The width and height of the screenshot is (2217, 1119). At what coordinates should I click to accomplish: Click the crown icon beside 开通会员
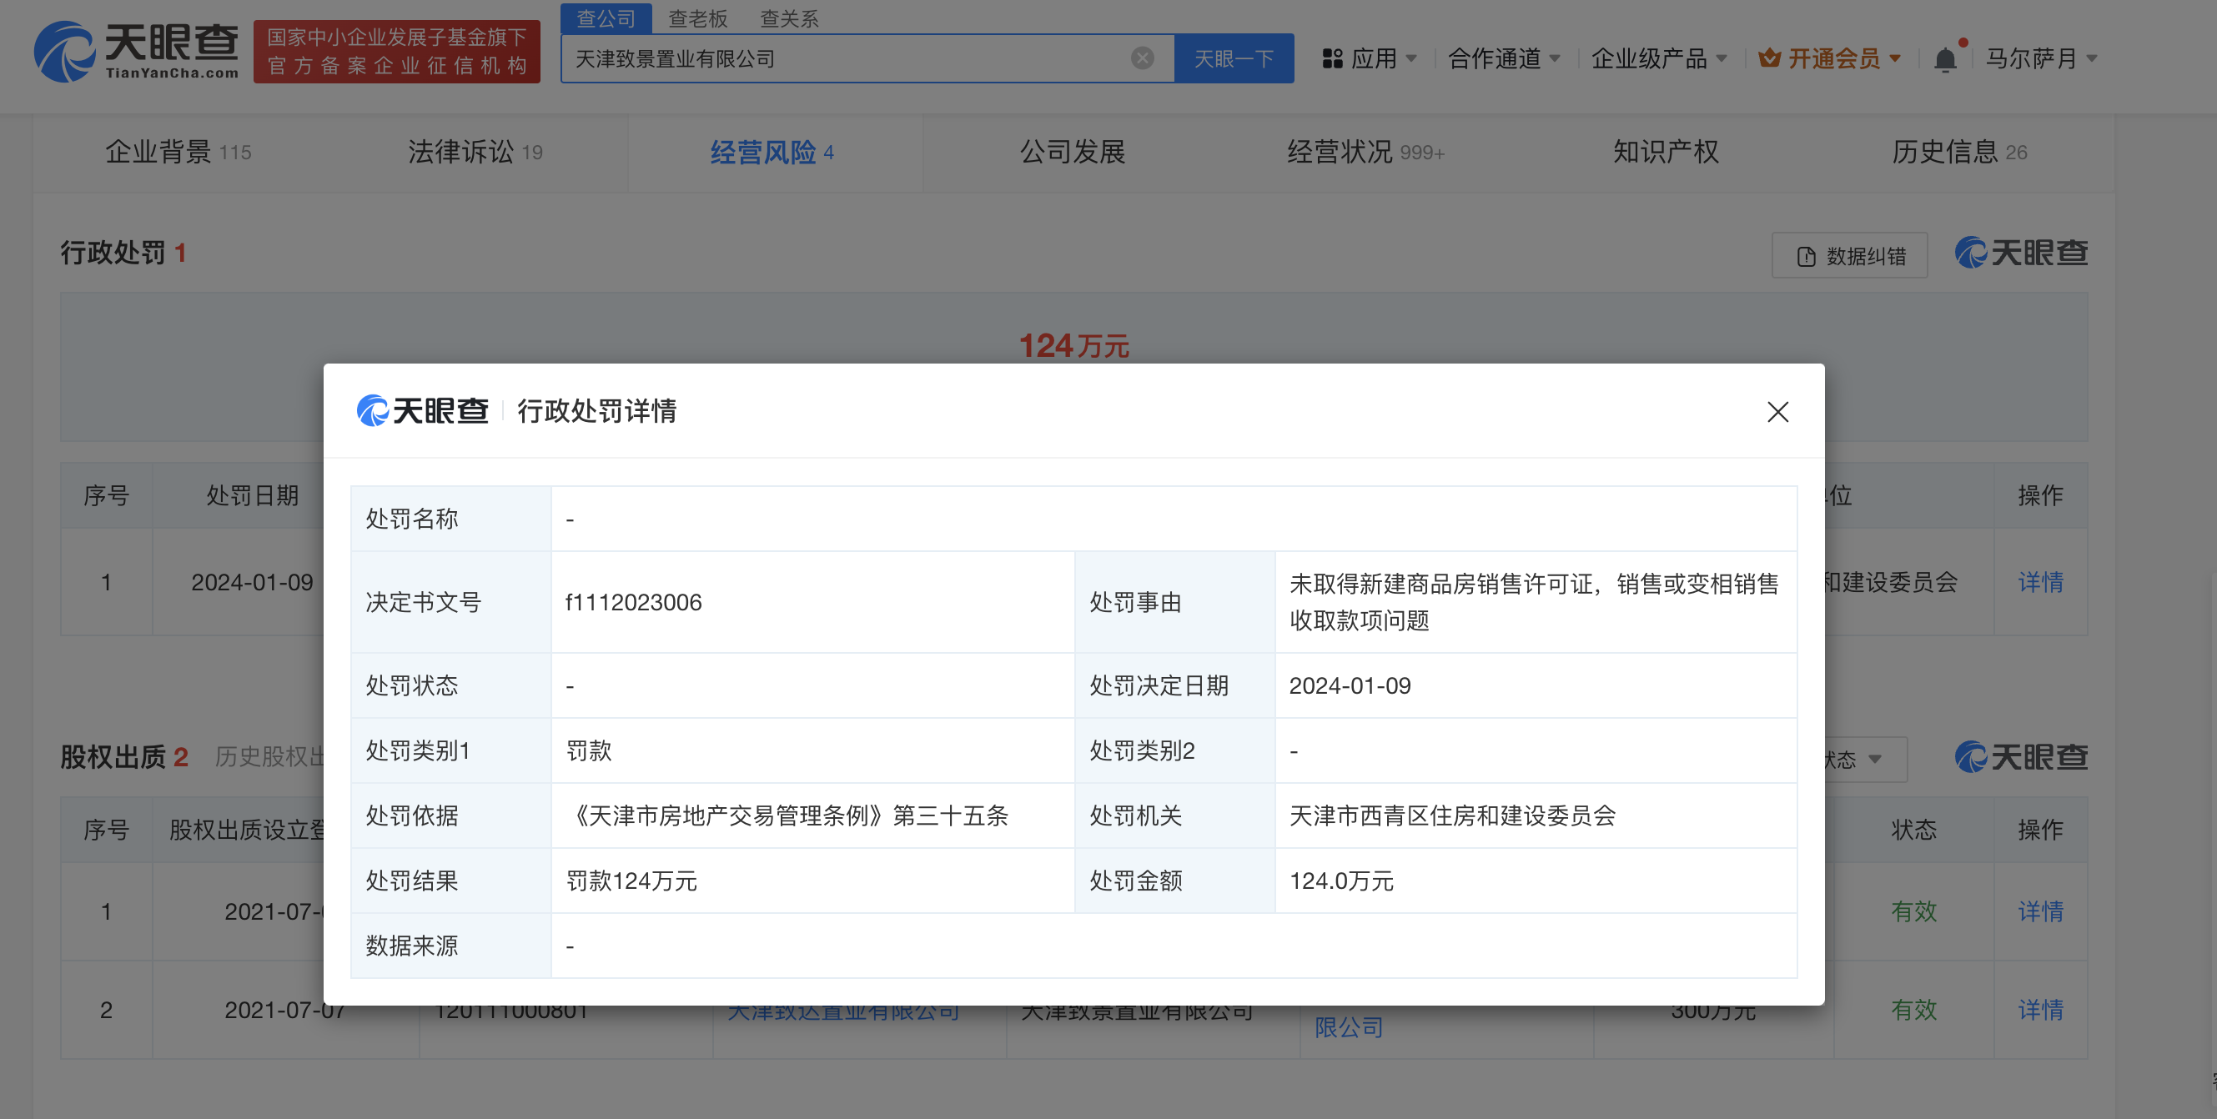(1768, 58)
